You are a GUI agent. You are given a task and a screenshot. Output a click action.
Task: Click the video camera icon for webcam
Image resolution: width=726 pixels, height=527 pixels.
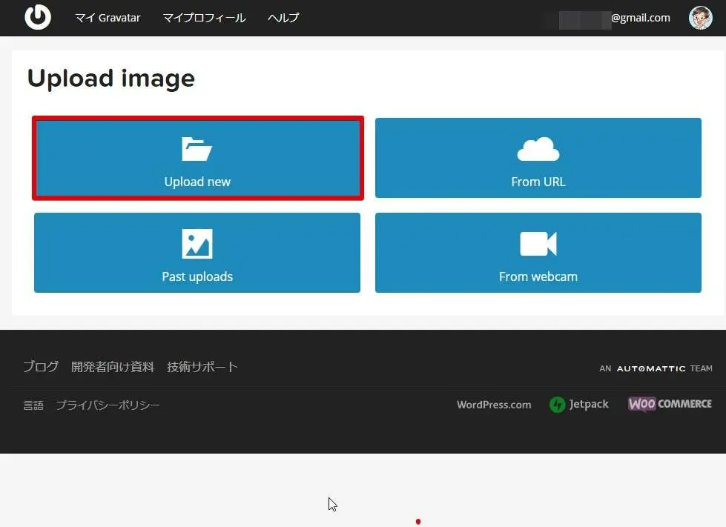coord(538,244)
